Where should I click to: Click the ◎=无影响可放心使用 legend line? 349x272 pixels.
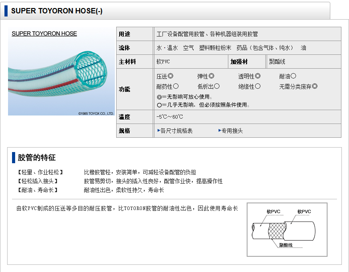coord(184,97)
